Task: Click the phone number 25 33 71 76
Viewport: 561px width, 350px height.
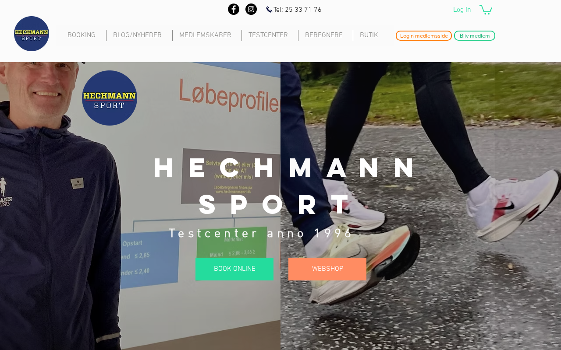Action: pos(303,10)
